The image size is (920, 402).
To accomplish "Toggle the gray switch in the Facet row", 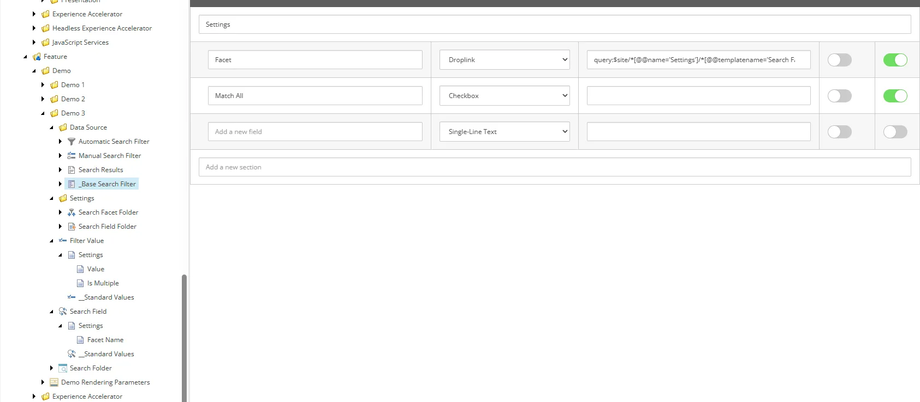I will (x=840, y=60).
